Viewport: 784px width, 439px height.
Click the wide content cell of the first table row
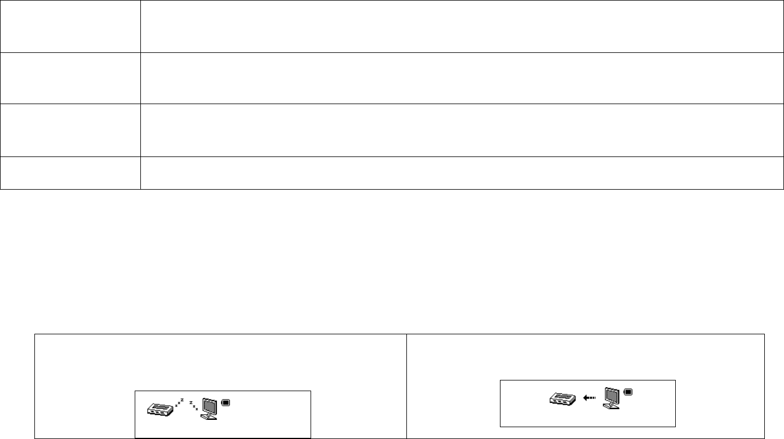pyautogui.click(x=462, y=26)
